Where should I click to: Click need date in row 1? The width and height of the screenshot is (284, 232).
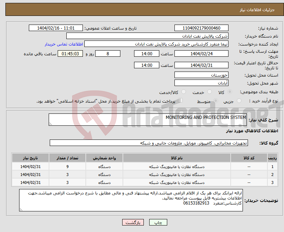(x=30, y=167)
